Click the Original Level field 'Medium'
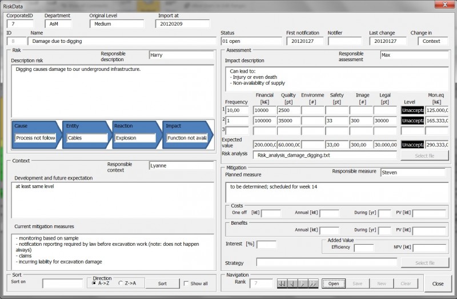This screenshot has width=457, height=299. [117, 24]
